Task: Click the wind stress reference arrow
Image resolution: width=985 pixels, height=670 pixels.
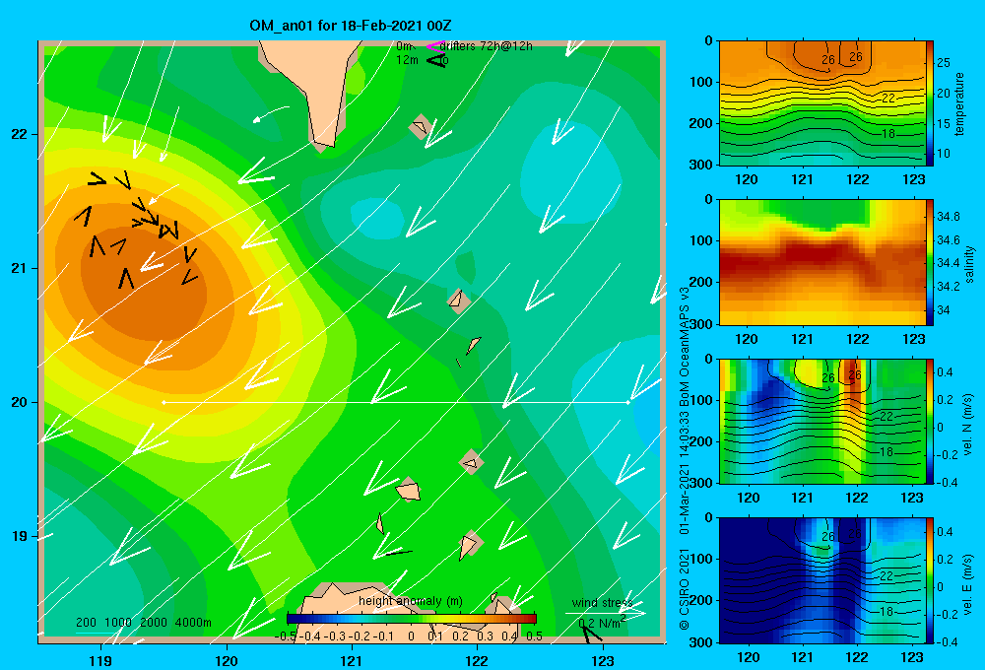Action: point(605,613)
